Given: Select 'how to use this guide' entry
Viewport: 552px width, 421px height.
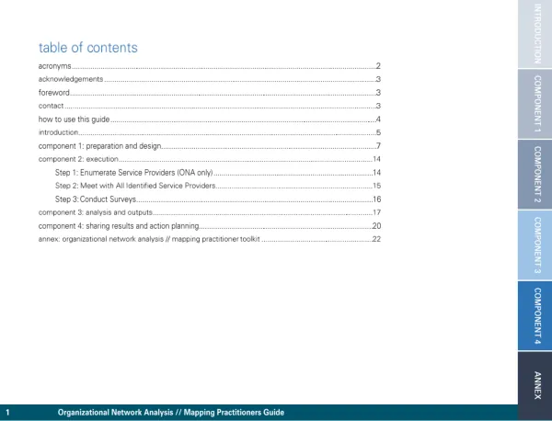Looking at the screenshot, I should point(210,119).
